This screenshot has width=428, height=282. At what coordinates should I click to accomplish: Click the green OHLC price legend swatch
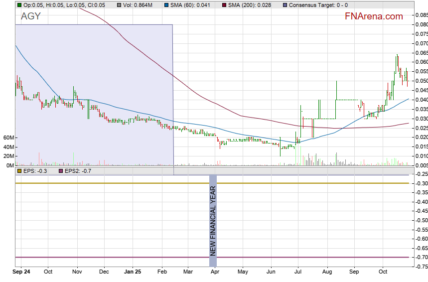point(19,5)
